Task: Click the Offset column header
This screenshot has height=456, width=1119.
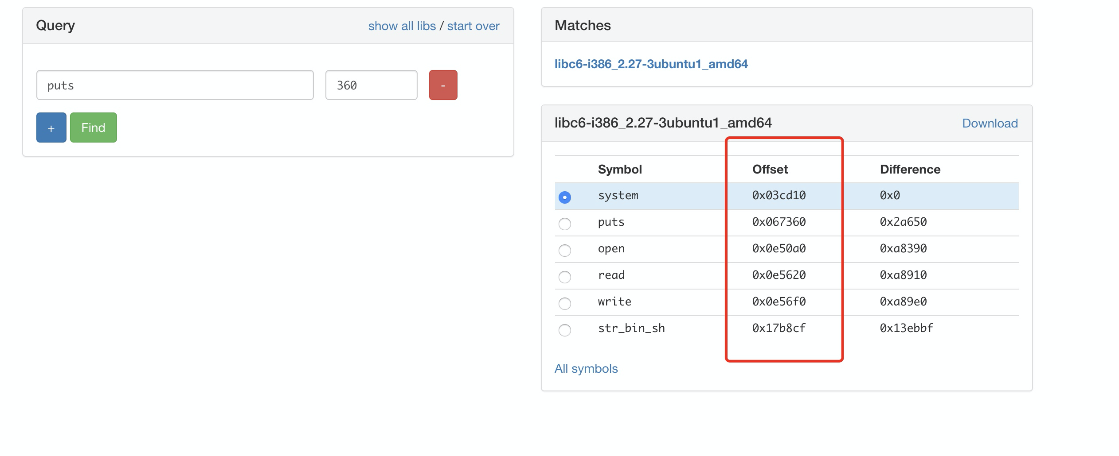Action: [x=770, y=170]
